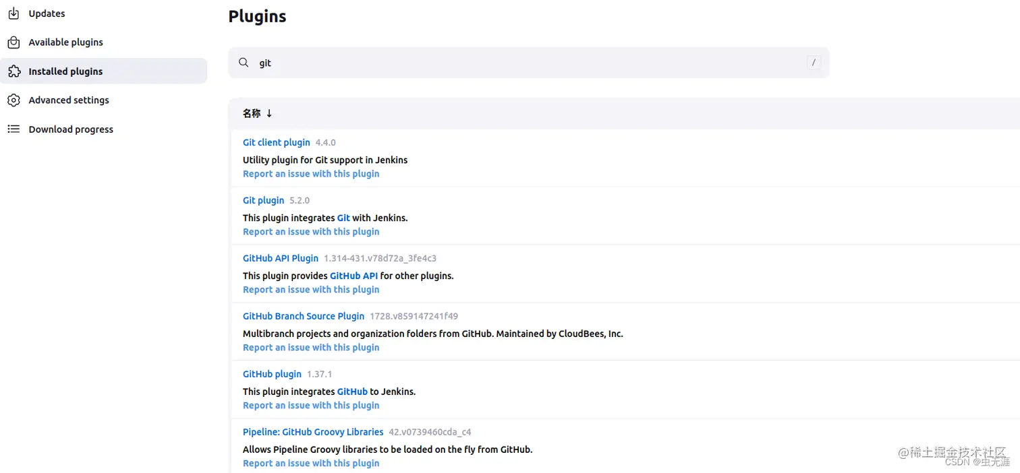Open the GitHub plugin link
Screen dimensions: 1020x473
[272, 374]
